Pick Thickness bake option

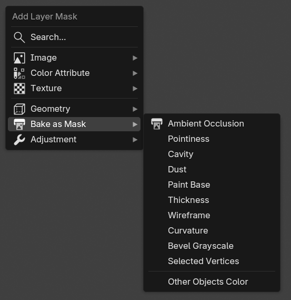pyautogui.click(x=212, y=200)
